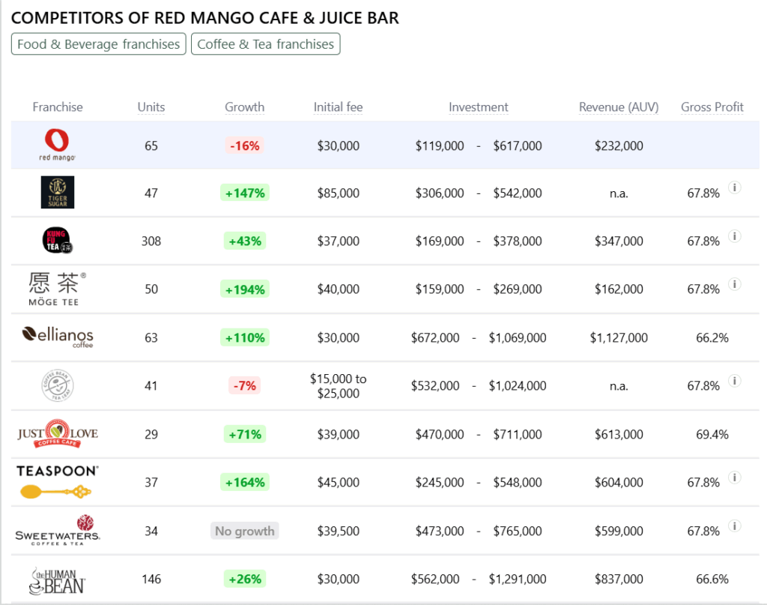Open the Möge Tee franchise logo
Viewport: 767px width, 605px height.
(x=57, y=289)
